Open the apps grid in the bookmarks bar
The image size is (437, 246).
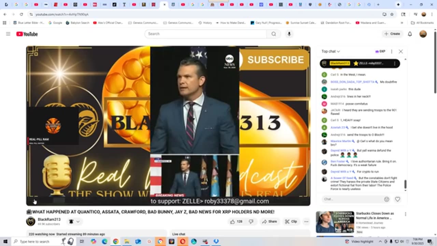coord(4,23)
